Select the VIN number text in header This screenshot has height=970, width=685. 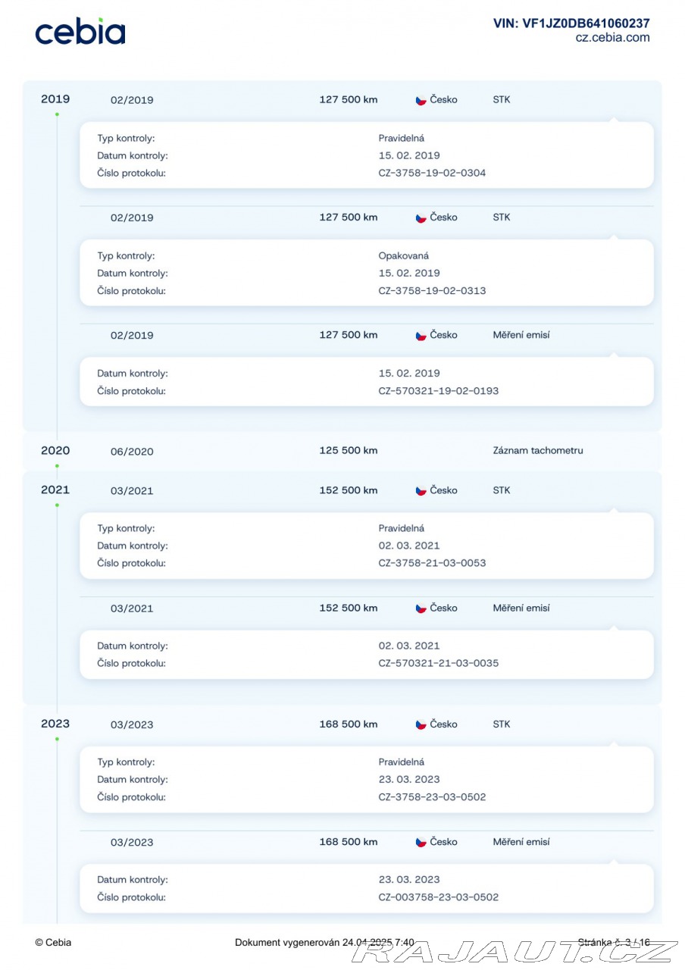coord(571,23)
